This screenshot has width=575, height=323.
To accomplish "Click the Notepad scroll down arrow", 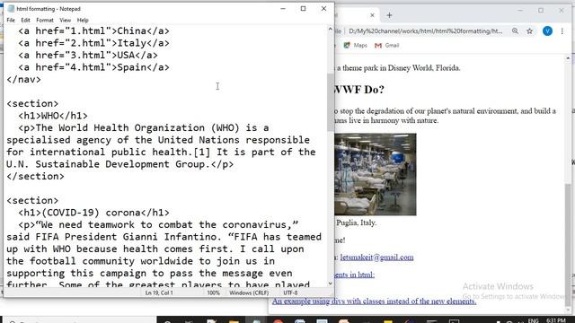I will coord(330,284).
